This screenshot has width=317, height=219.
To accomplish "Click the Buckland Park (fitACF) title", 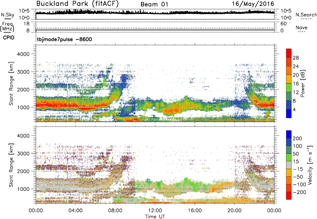I will pos(77,4).
